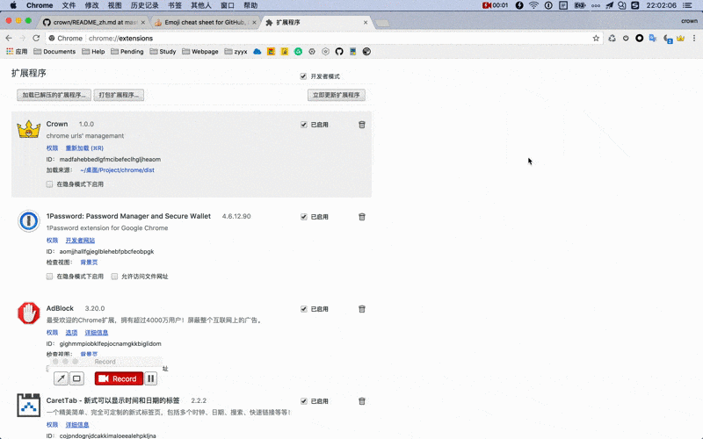Switch to the crown/README_zh.md tab

pyautogui.click(x=94, y=22)
